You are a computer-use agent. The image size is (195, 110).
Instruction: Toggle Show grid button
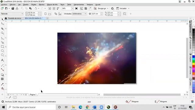pos(86,9)
